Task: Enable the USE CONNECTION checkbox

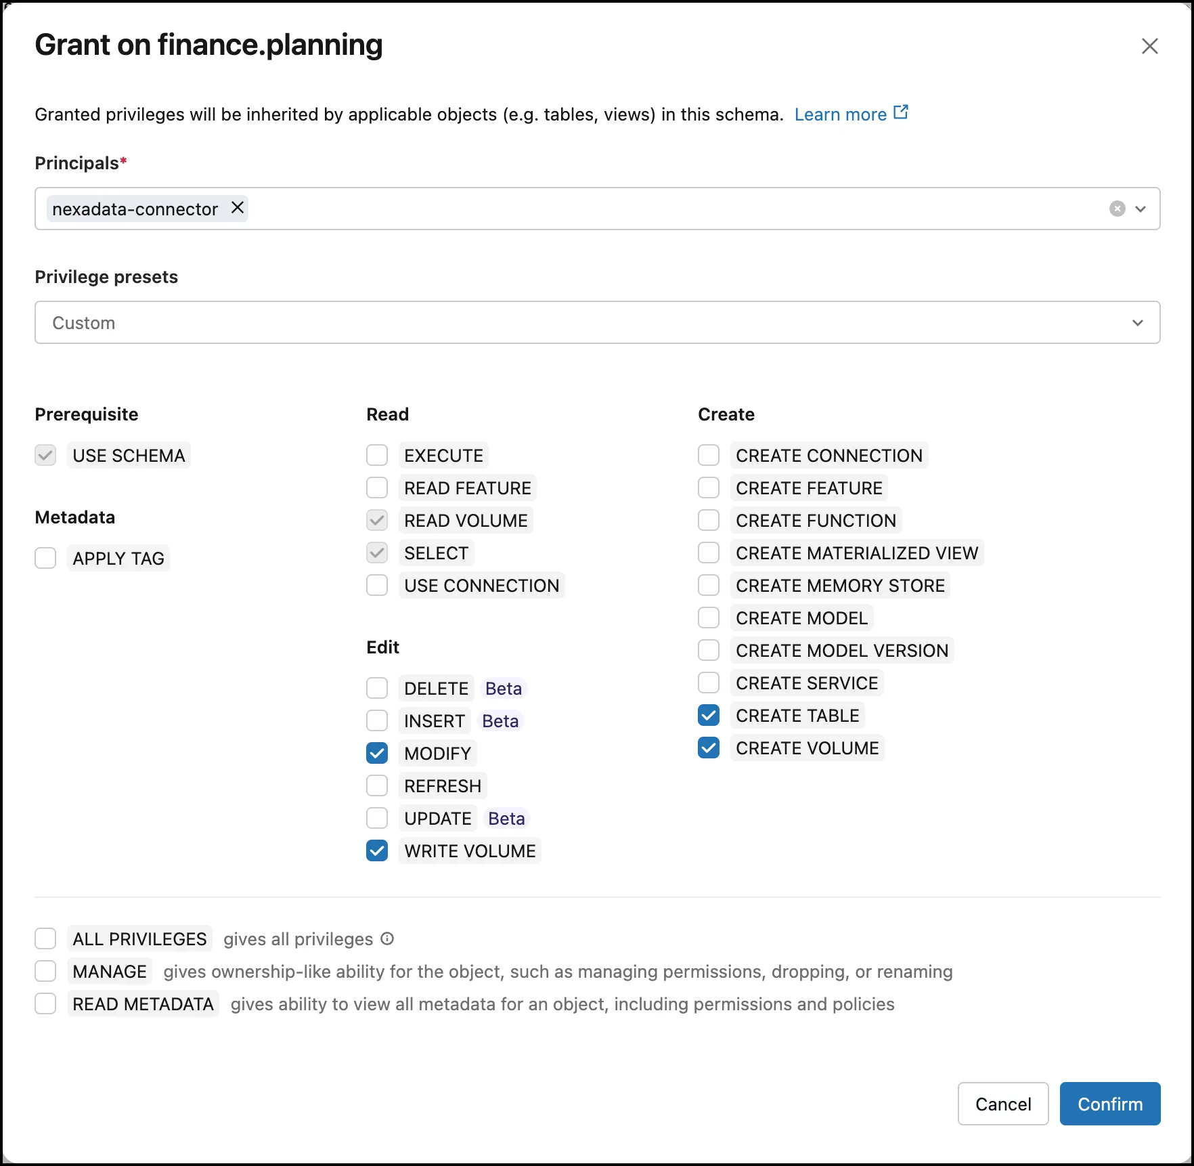Action: (377, 585)
